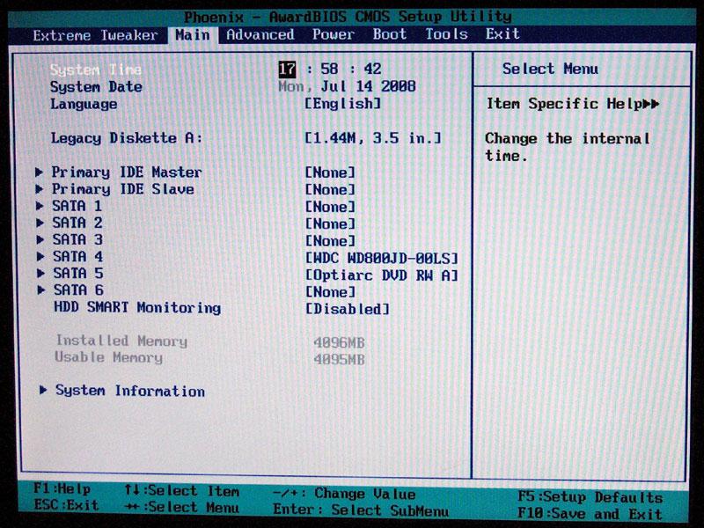Open the Power tab
Screen dimensions: 704x528
[x=334, y=34]
